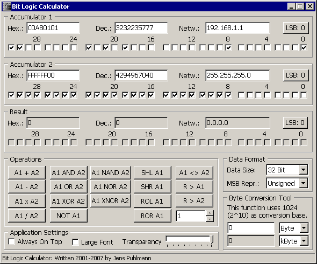The height and width of the screenshot is (264, 317).
Task: Click the A1 x A2 button
Action: coord(27,201)
